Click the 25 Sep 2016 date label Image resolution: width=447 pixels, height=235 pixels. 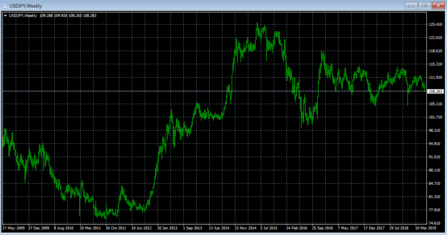(322, 228)
